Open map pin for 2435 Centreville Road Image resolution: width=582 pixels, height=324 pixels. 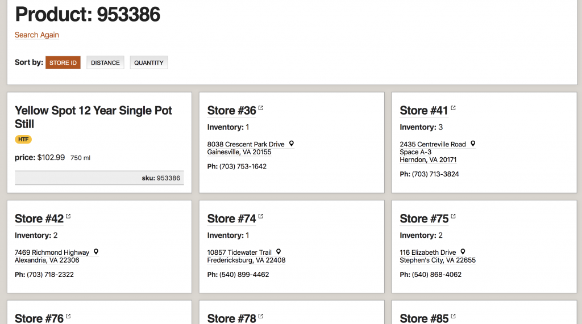click(473, 144)
